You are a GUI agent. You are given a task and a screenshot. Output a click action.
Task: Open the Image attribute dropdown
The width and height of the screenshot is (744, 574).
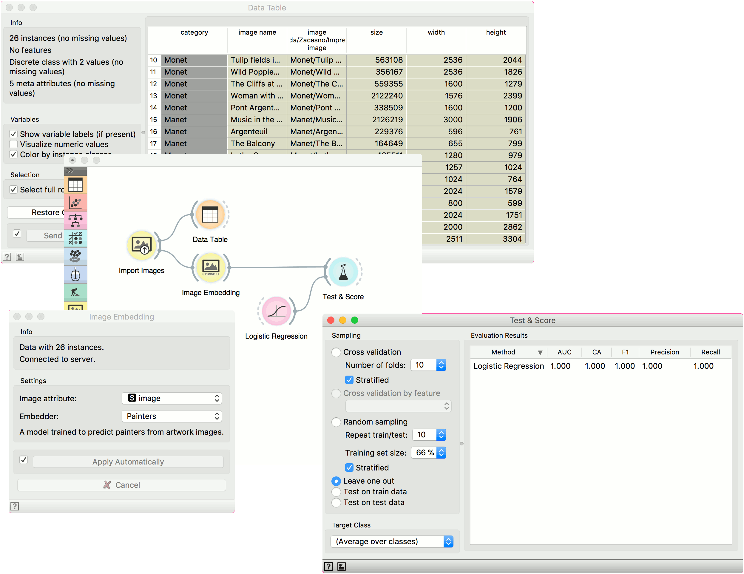tap(172, 398)
